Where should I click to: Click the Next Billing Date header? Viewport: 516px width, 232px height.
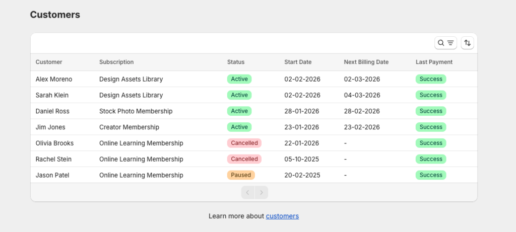pos(366,62)
